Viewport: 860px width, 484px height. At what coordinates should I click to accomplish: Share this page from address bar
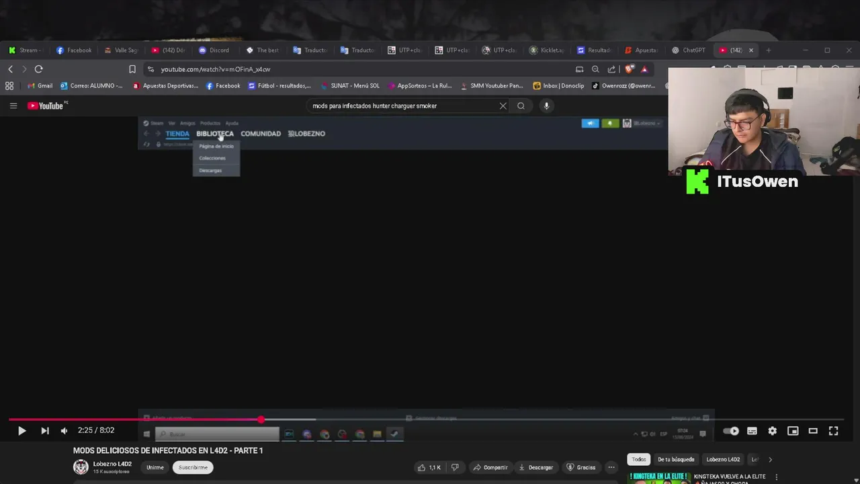611,69
